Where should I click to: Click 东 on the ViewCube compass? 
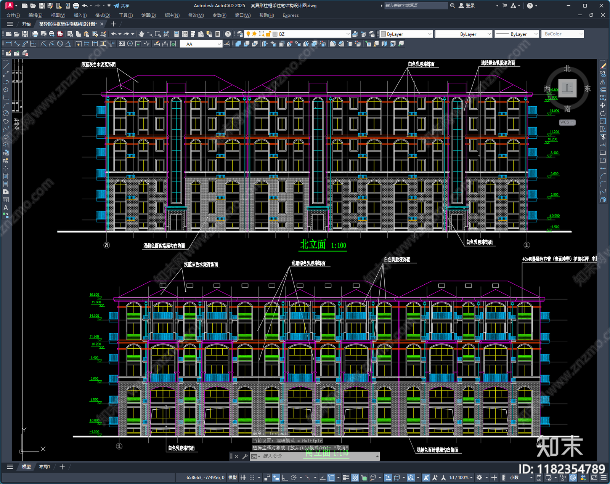[588, 88]
